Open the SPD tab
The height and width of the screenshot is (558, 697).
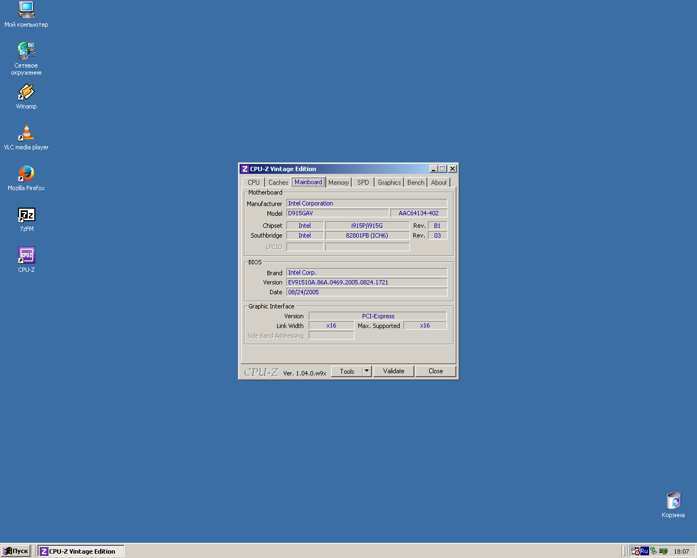[x=363, y=183]
